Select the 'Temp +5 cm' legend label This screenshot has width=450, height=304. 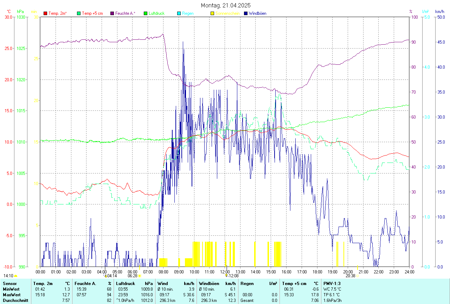tap(92, 13)
